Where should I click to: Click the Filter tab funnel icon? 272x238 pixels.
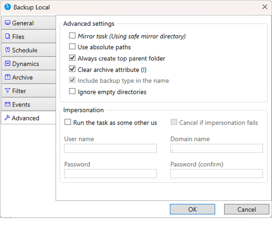coord(7,90)
